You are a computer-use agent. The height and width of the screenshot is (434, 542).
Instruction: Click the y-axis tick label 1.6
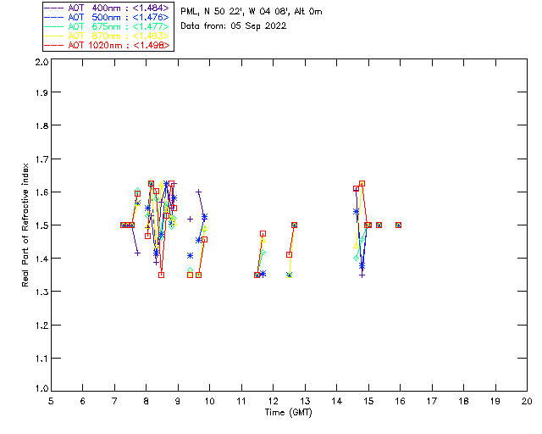(41, 192)
